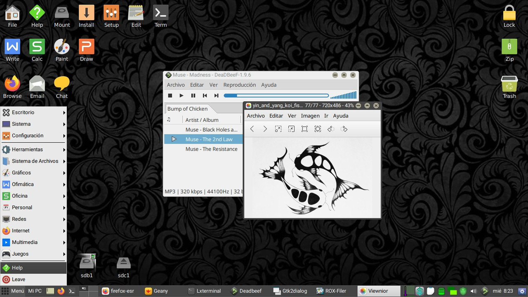Open DeaDBeeF Ayuda menu
Screen dimensions: 528x297
click(269, 85)
